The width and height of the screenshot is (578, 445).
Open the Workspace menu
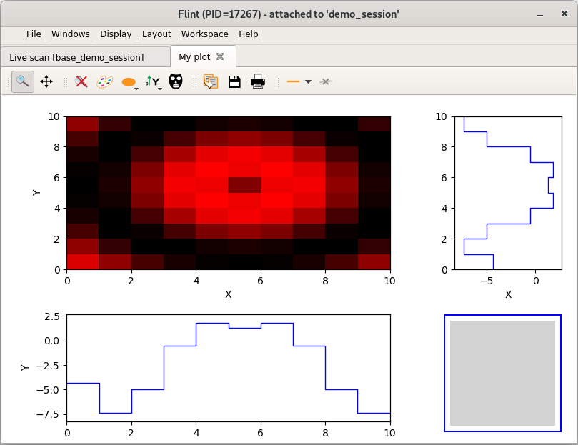tap(204, 34)
